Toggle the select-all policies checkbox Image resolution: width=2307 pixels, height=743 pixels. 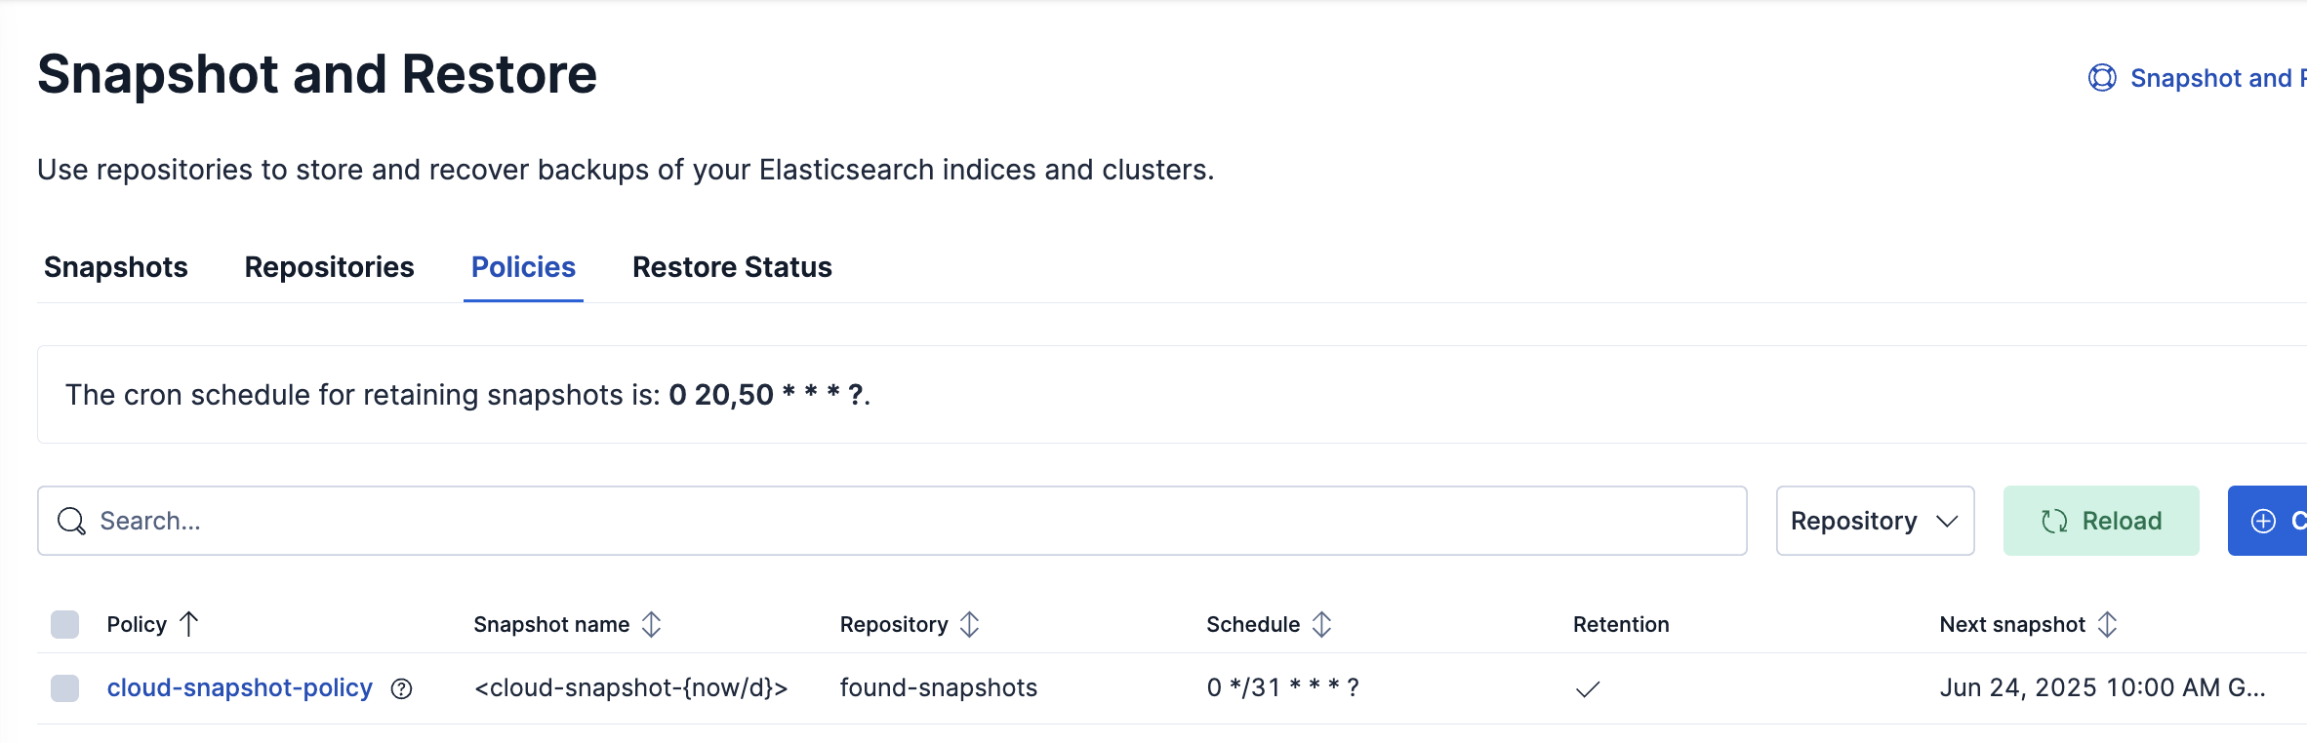point(64,624)
